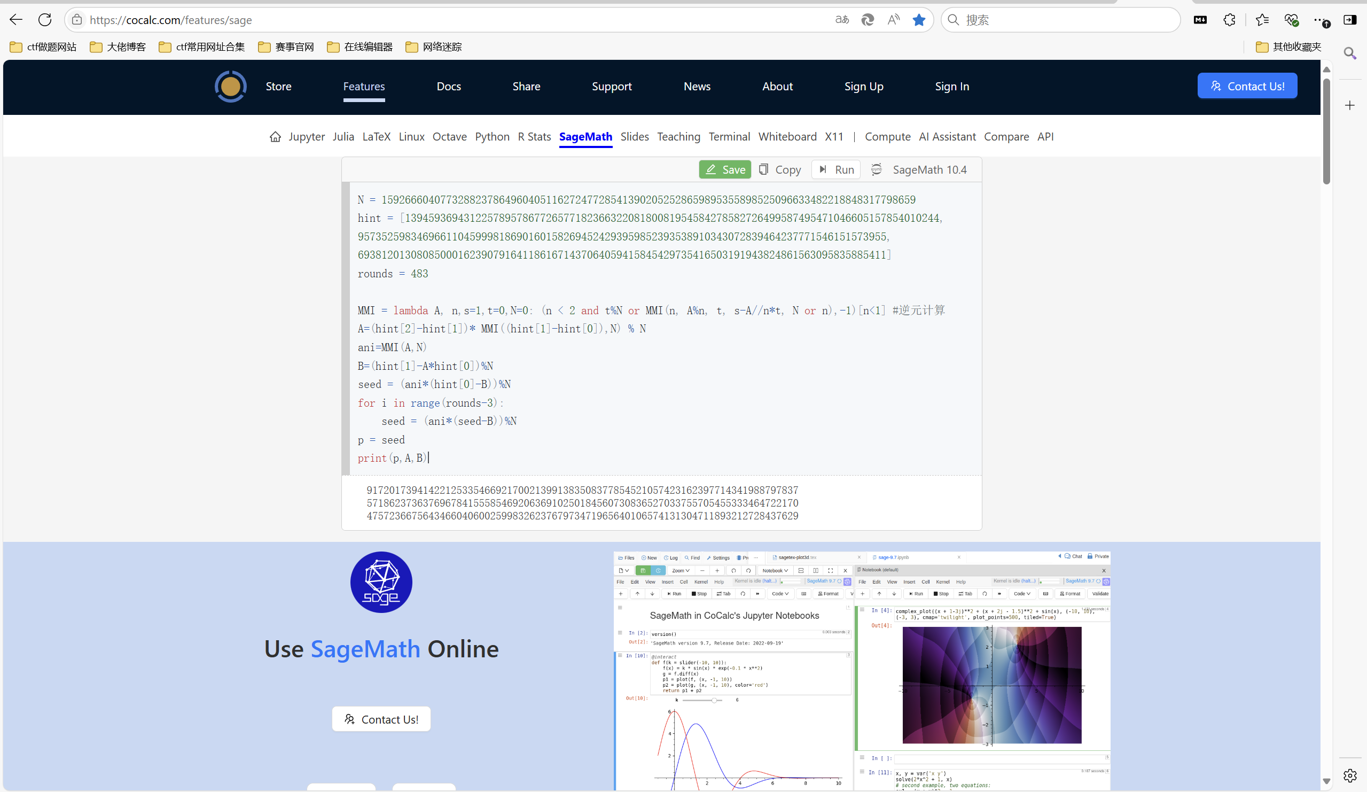The height and width of the screenshot is (792, 1367).
Task: Open the ctf常用网址合集 bookmarks folder
Action: coord(202,46)
